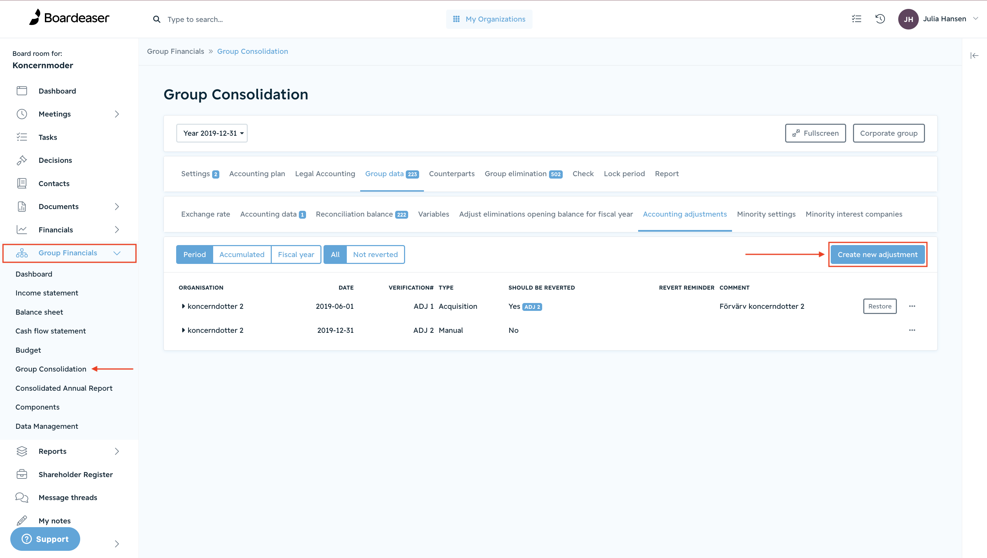Switch to the Lock period tab

[624, 174]
